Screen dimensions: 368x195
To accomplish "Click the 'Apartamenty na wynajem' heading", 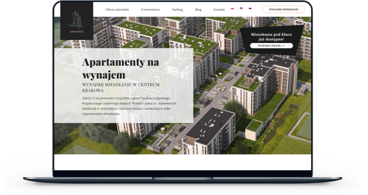I will point(120,68).
